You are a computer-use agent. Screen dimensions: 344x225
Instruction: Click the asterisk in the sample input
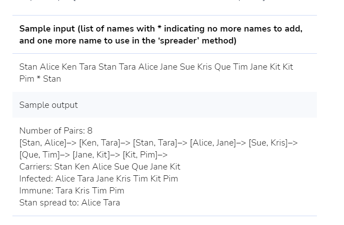pos(39,78)
